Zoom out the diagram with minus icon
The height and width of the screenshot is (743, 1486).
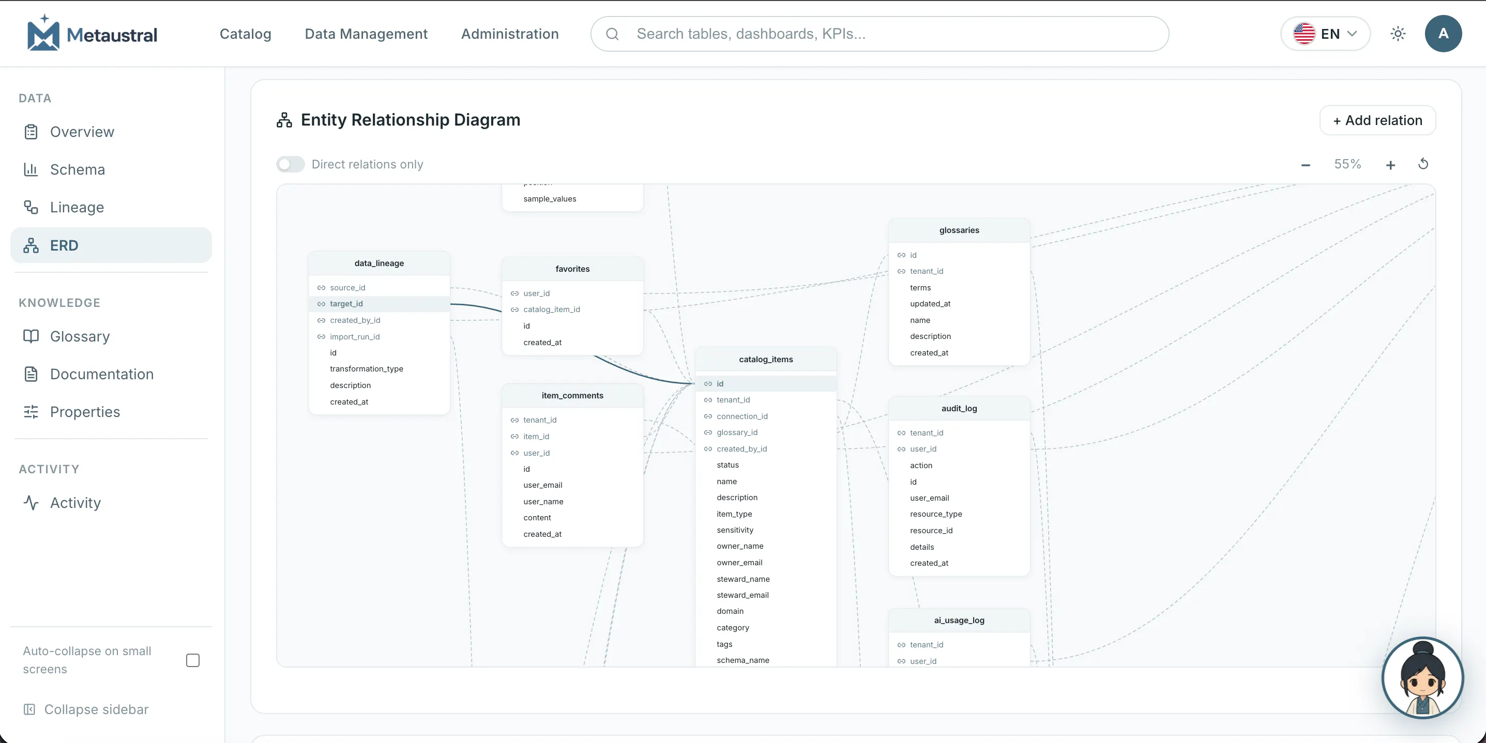1306,165
